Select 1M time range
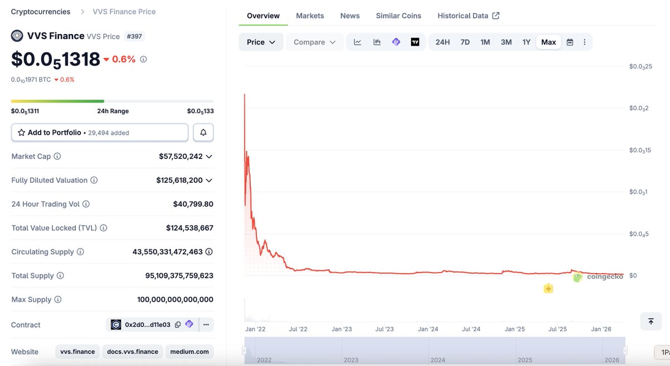Viewport: 670px width, 366px height. (485, 42)
